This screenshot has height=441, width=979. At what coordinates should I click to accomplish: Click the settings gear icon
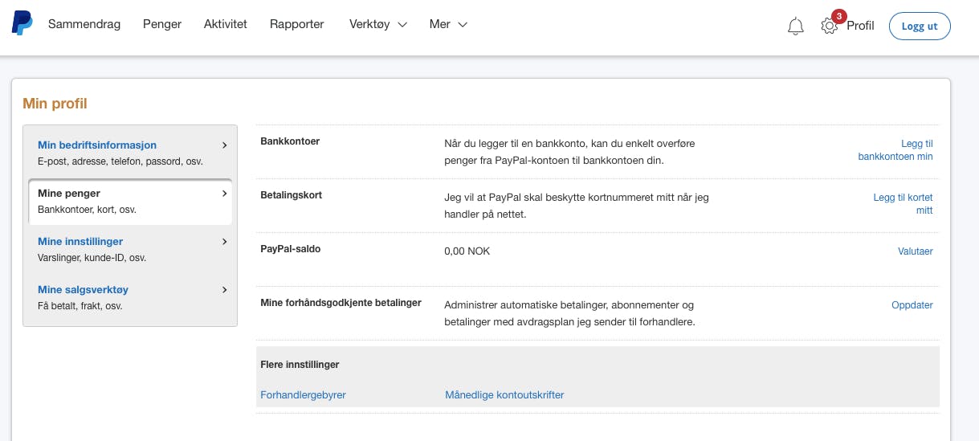point(829,27)
